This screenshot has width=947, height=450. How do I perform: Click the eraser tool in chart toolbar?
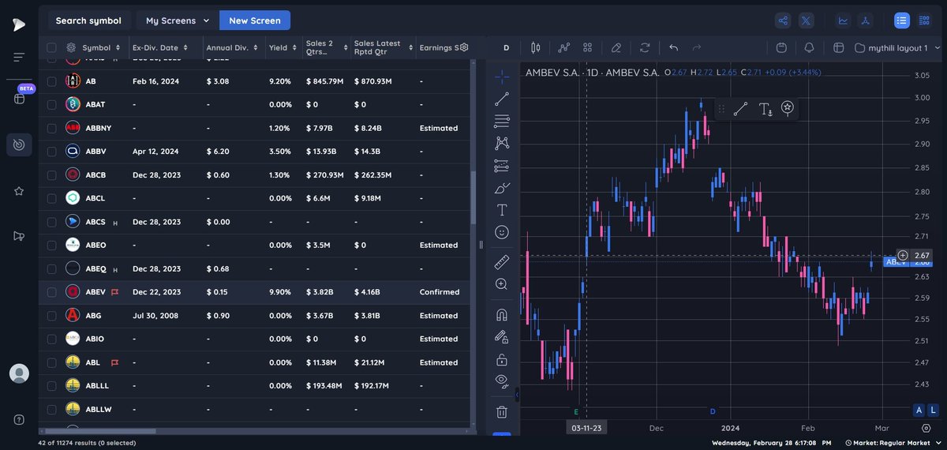click(x=616, y=47)
